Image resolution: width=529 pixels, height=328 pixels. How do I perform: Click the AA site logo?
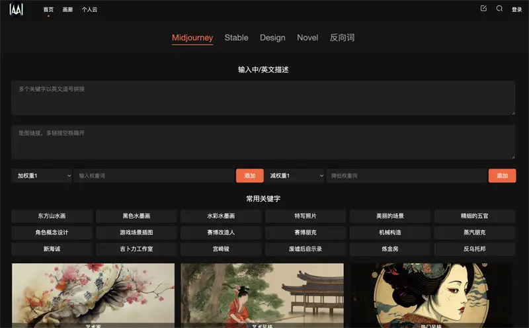(17, 9)
